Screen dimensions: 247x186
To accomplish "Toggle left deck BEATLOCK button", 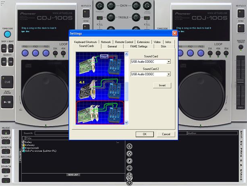I will [86, 13].
